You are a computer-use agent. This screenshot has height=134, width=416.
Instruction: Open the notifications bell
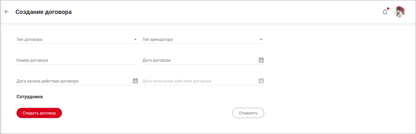point(385,12)
